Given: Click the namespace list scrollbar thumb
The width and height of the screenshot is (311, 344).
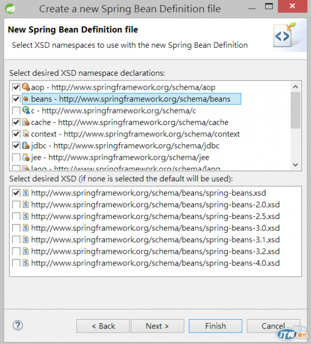Looking at the screenshot, I should (295, 110).
